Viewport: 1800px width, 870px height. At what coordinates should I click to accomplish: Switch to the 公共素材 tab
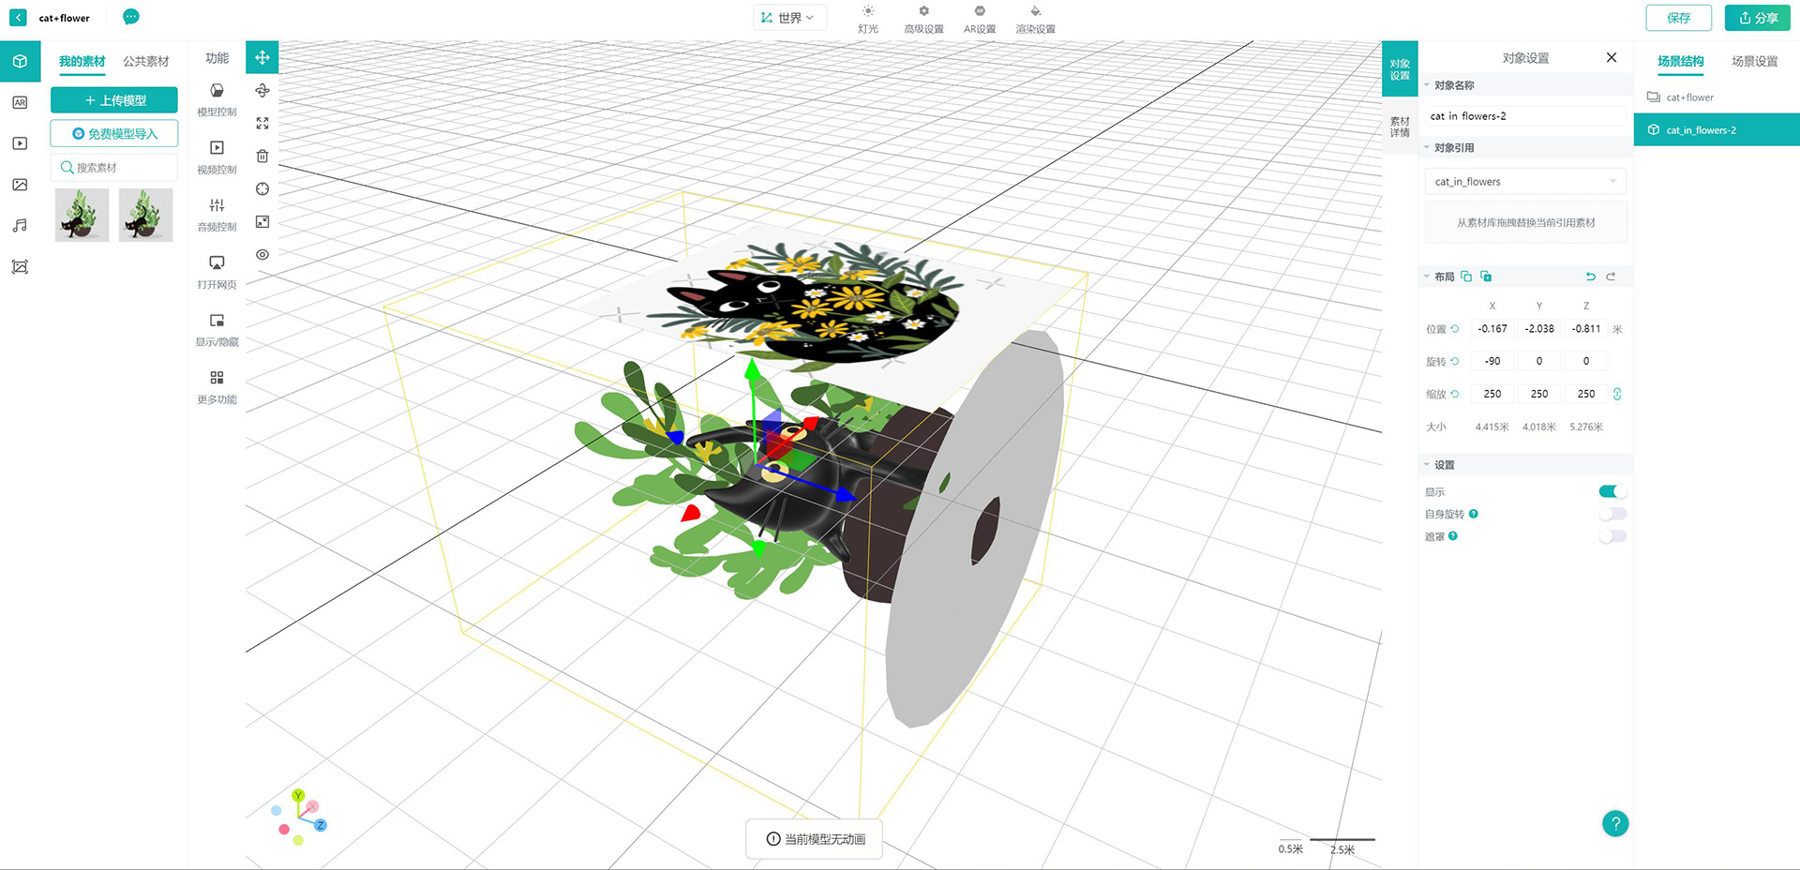pyautogui.click(x=146, y=61)
